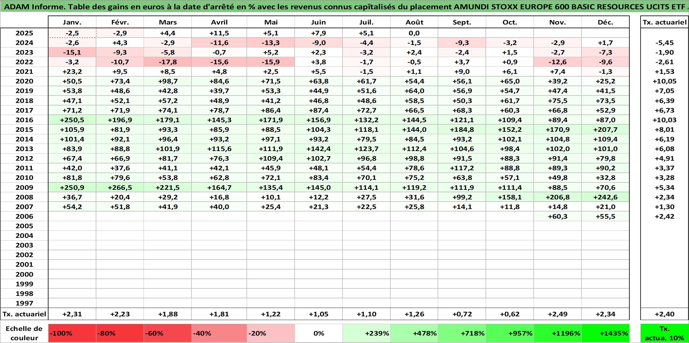Click the Oct. column header
The width and height of the screenshot is (689, 343).
510,22
